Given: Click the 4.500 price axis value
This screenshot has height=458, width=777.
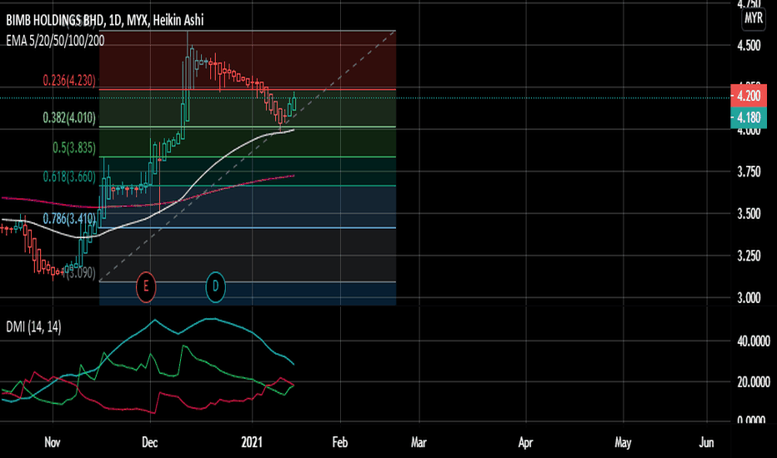Looking at the screenshot, I should [749, 46].
